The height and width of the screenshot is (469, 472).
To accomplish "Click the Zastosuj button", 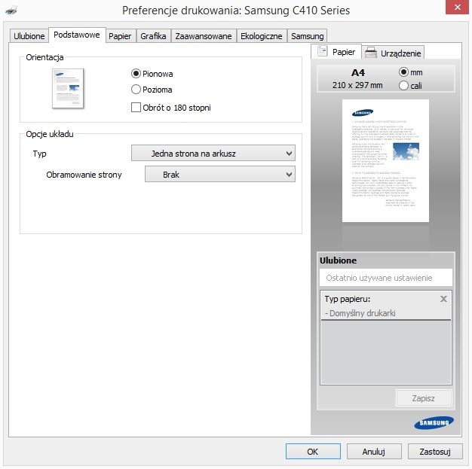I will click(435, 451).
